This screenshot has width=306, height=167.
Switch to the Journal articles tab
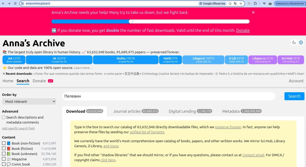pos(136,111)
